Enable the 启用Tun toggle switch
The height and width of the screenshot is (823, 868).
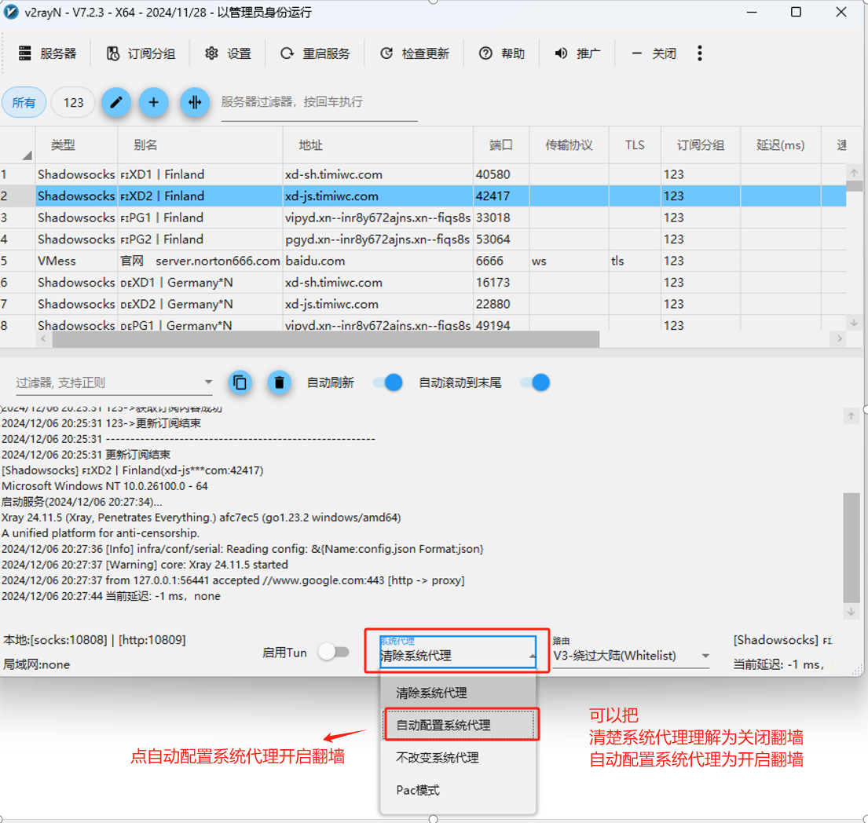(x=334, y=652)
